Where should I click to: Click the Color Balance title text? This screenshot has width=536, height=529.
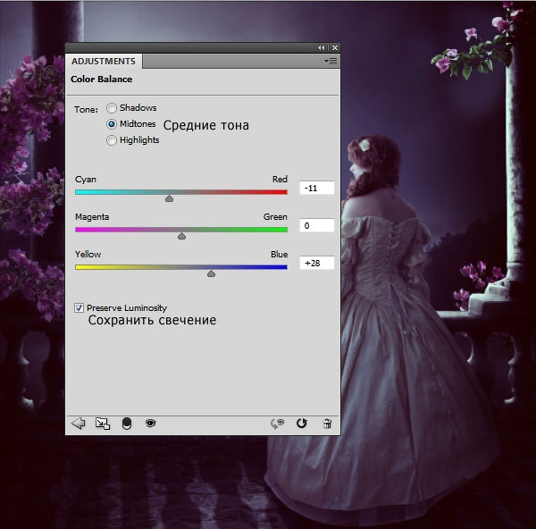click(102, 80)
